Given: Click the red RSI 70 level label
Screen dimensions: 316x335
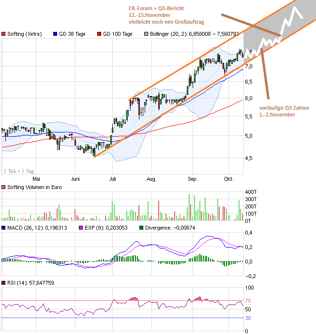Looking at the screenshot, I should [248, 301].
